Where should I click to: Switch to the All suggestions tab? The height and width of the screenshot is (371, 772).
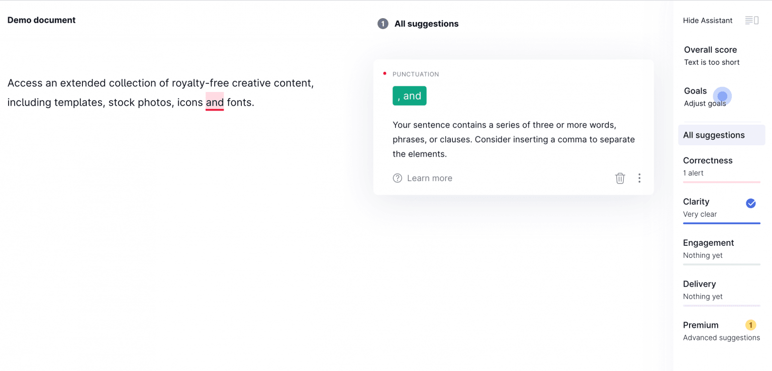click(x=714, y=135)
